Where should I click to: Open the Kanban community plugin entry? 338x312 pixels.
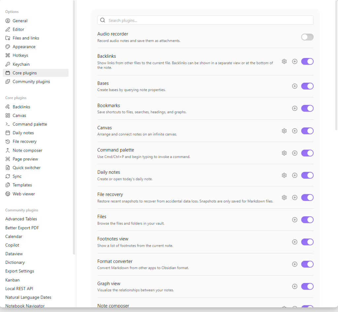12,280
